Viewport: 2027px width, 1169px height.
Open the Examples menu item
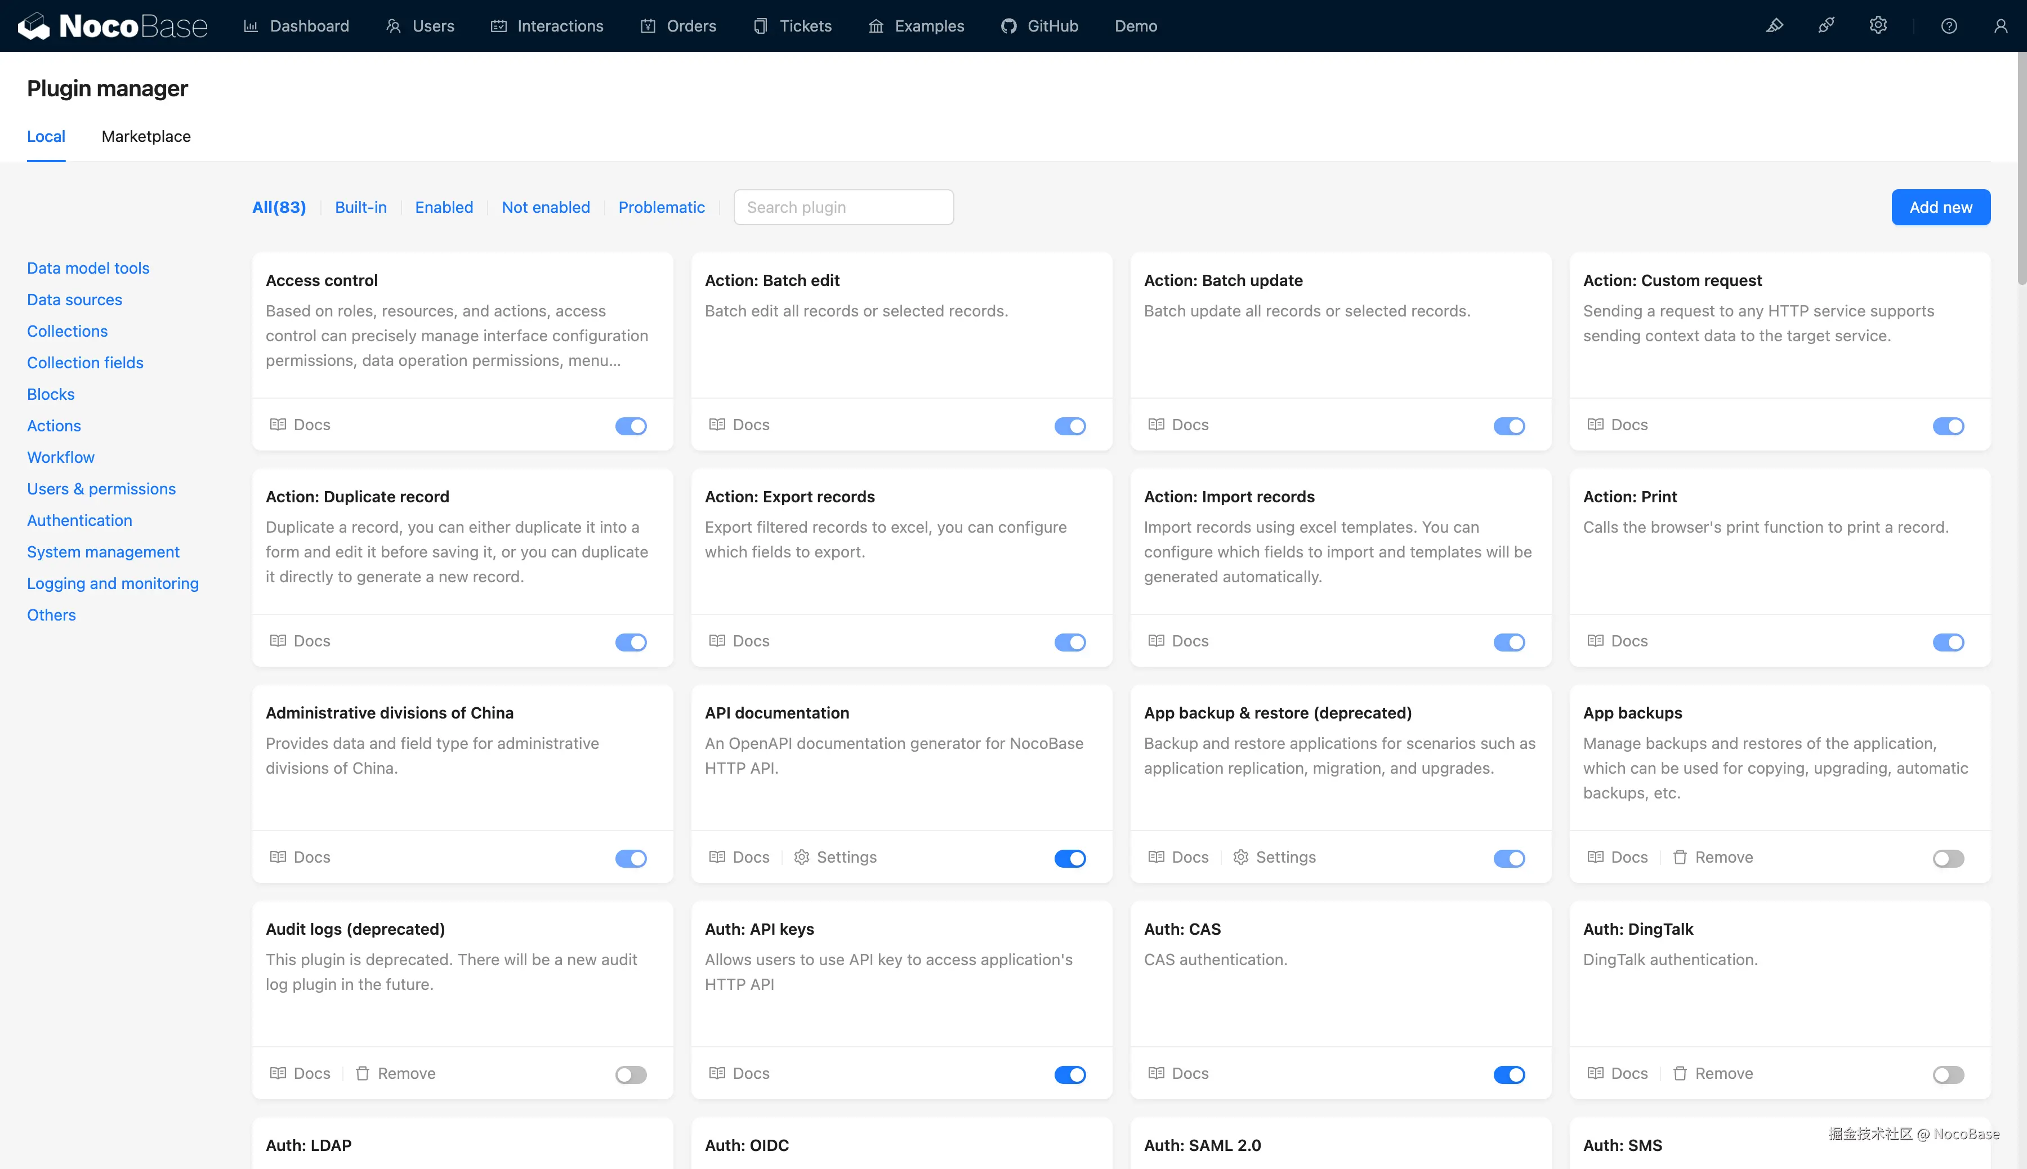pos(916,26)
